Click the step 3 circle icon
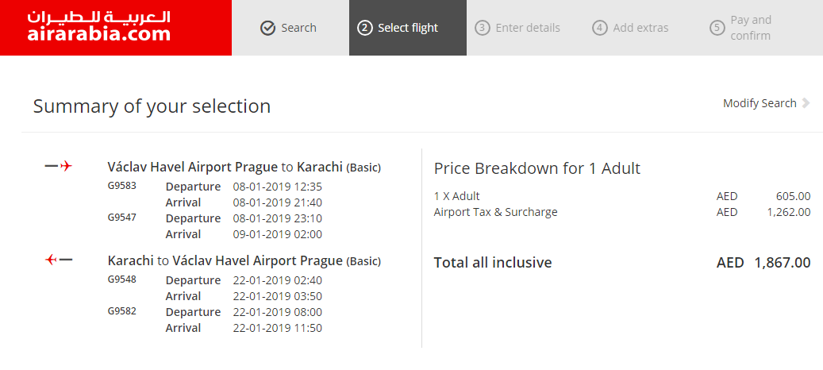Screen dimensions: 823x370 [483, 28]
